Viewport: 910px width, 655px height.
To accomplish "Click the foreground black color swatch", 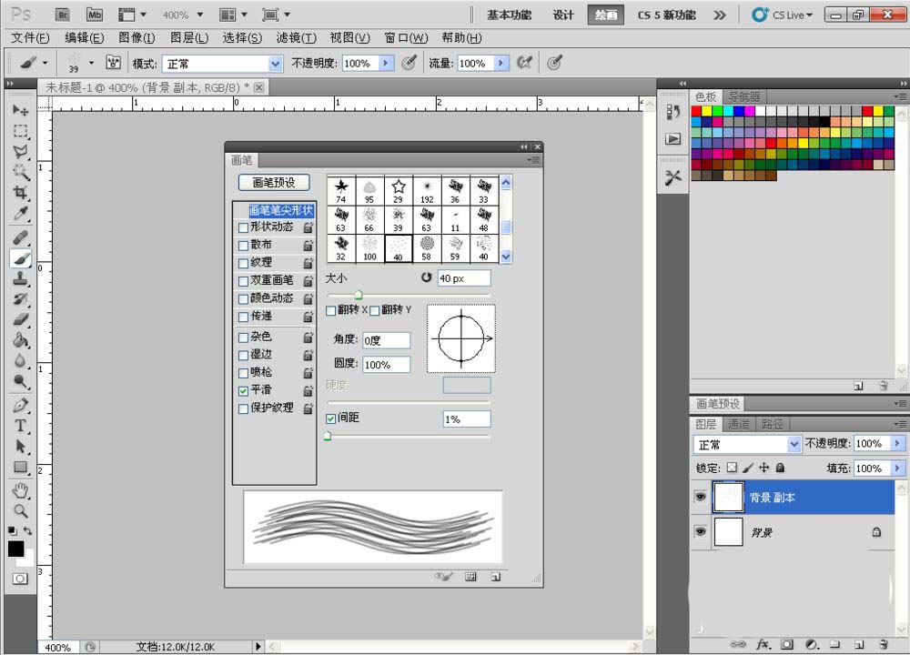I will (x=16, y=549).
